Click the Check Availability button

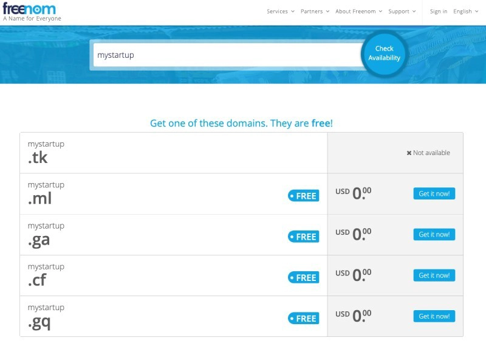385,54
